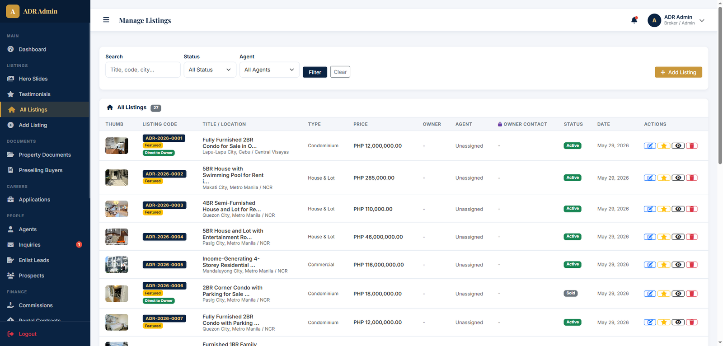Open Add Listing in sidebar

pos(45,125)
